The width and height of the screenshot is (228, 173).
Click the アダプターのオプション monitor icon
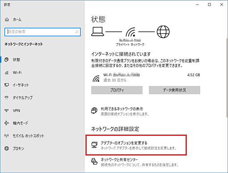coord(94,145)
